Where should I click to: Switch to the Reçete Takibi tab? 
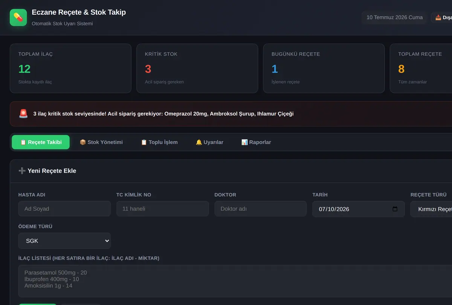tap(41, 142)
